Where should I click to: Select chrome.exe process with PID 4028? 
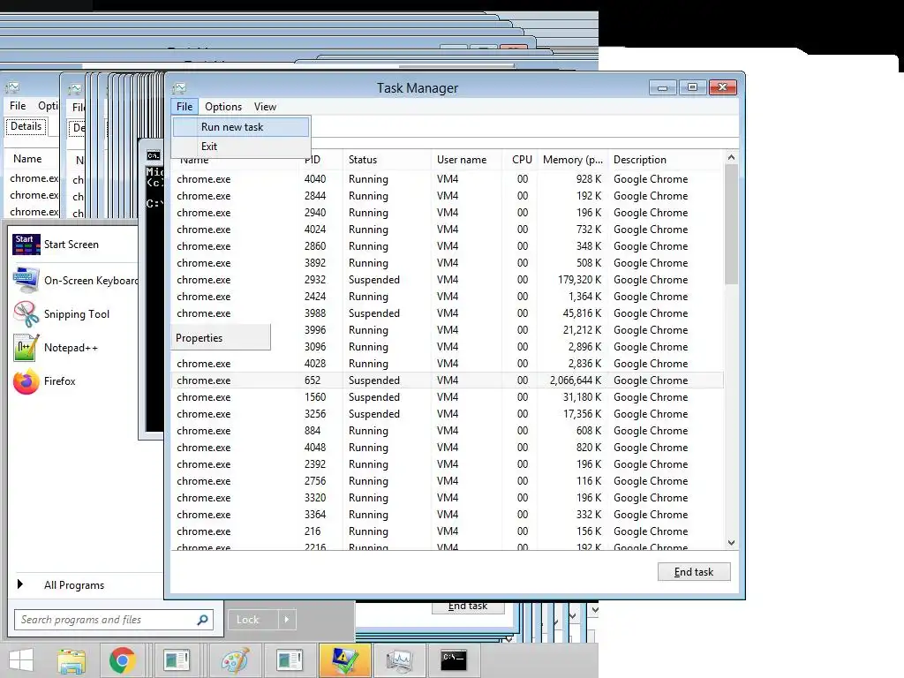click(447, 364)
